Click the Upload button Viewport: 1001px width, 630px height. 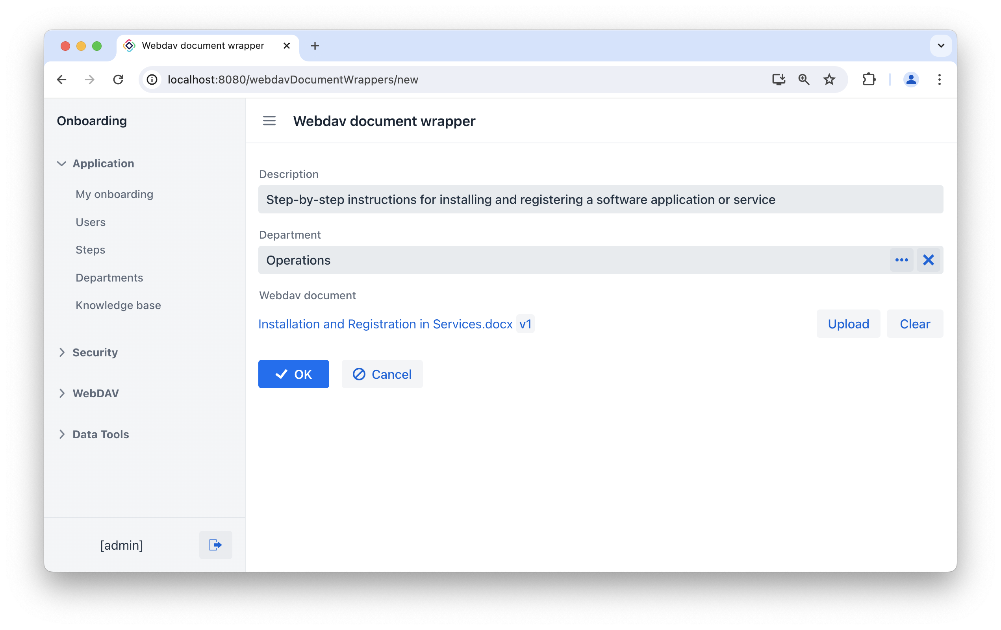click(848, 324)
